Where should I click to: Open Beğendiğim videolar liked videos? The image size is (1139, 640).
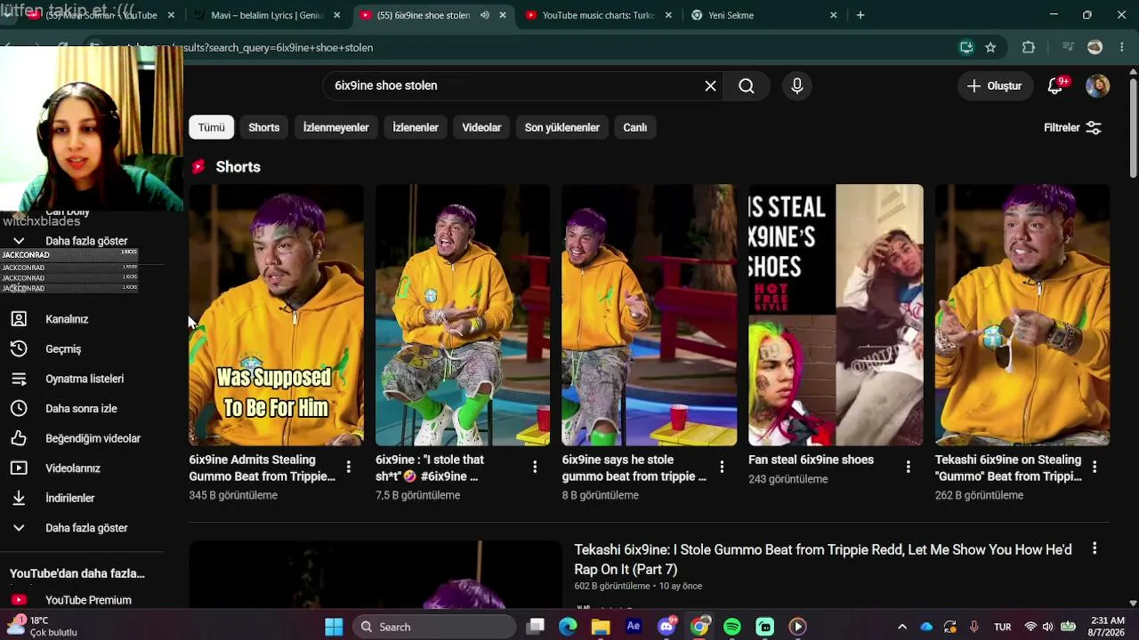[x=93, y=438]
